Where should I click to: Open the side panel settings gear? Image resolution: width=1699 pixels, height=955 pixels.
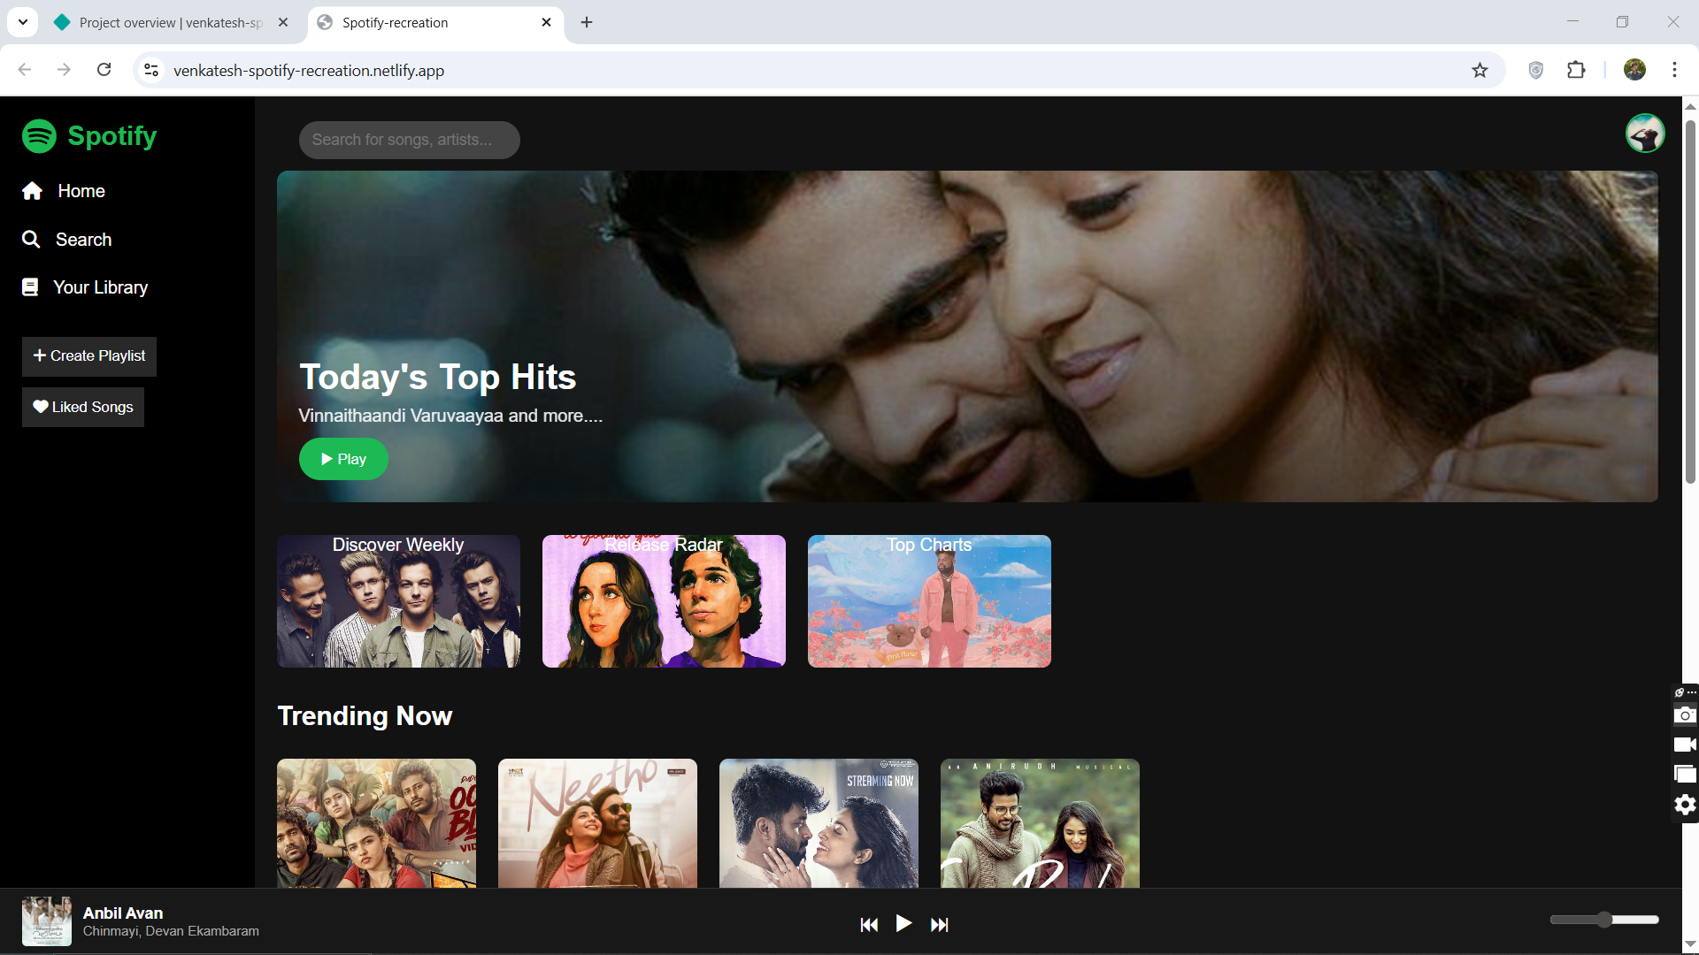1685,805
